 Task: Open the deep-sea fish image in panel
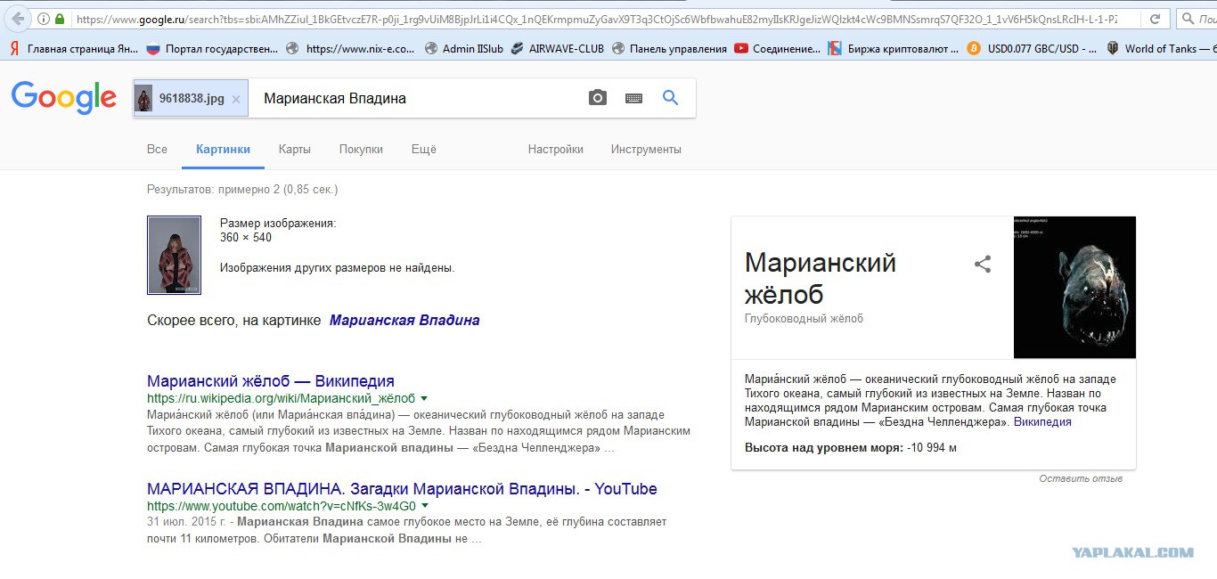coord(1075,288)
